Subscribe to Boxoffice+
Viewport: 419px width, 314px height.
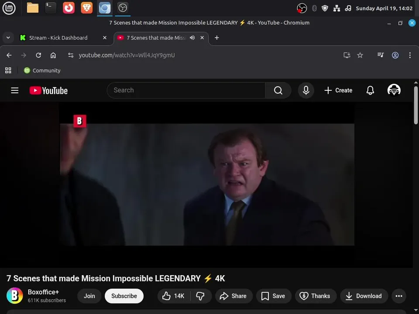[124, 296]
